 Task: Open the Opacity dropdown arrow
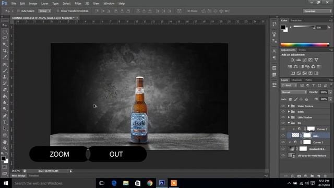330,92
